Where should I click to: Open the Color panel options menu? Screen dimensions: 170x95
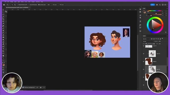tap(167, 8)
